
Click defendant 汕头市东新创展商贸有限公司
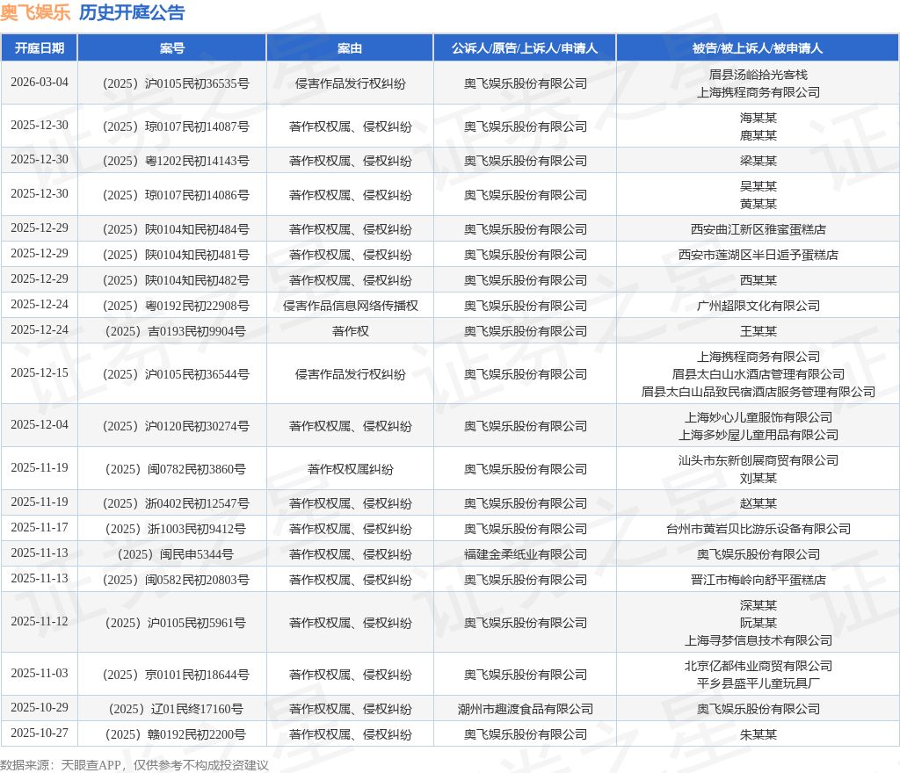click(758, 460)
